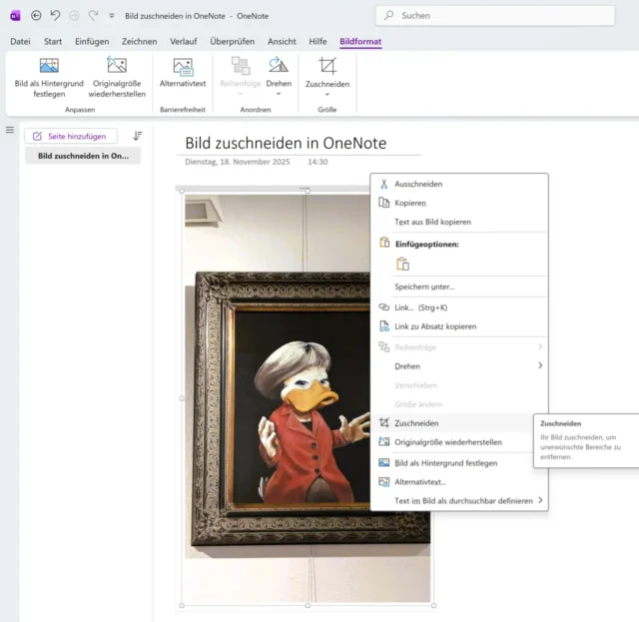Click the OneNote app icon in title bar
This screenshot has width=639, height=622.
point(15,16)
